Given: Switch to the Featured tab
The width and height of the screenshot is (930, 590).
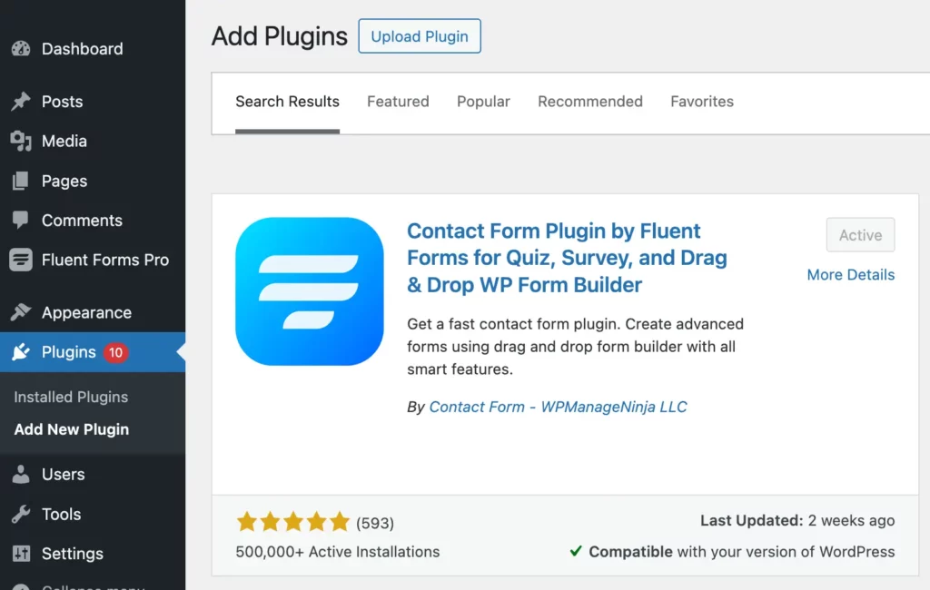Looking at the screenshot, I should pos(398,102).
